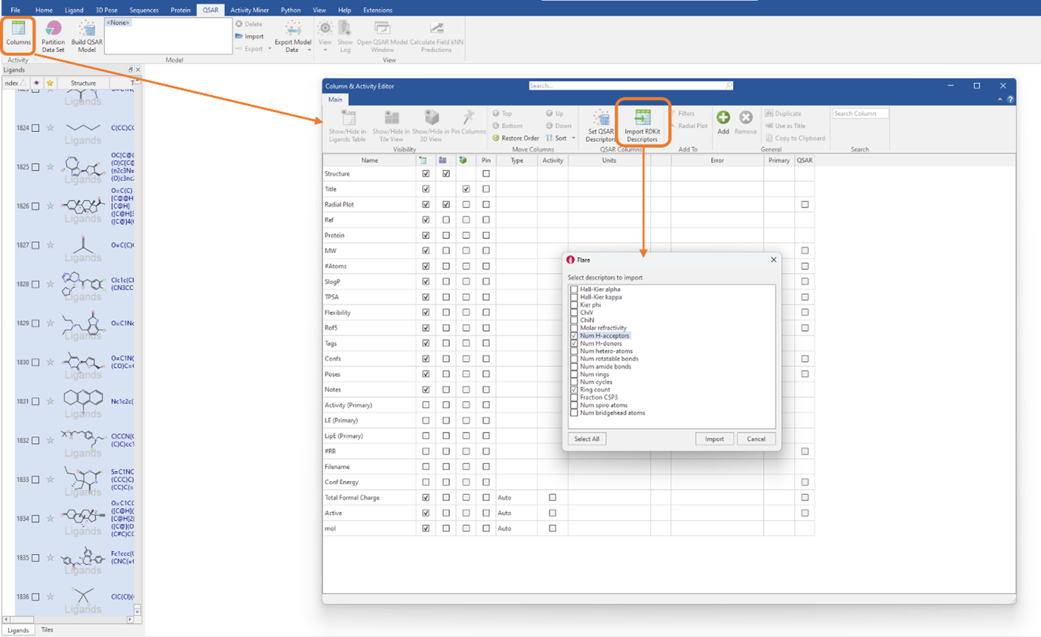Click the Conf Energy row name
The image size is (1041, 637).
tap(341, 482)
